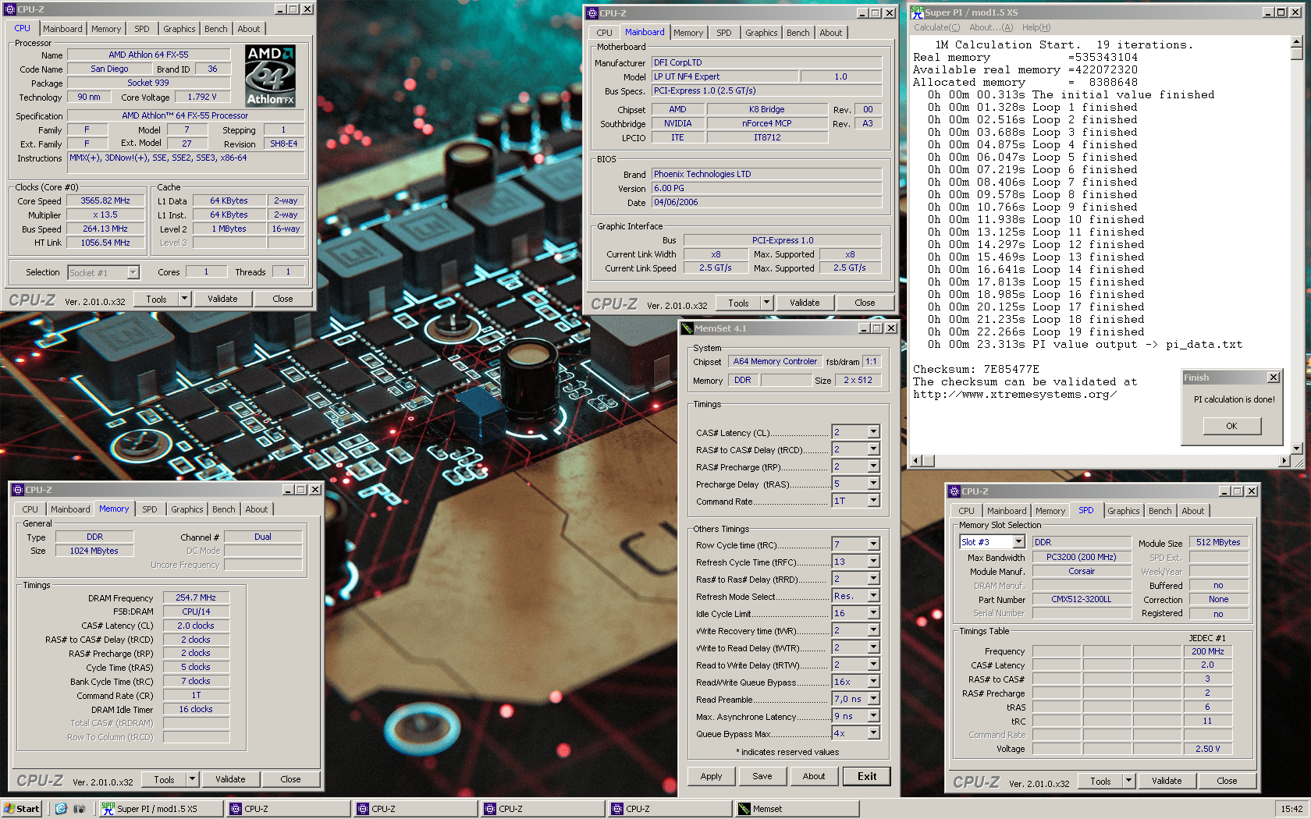Open the CAS# Latency (CL) dropdown in MemSet
1311x819 pixels.
point(874,432)
